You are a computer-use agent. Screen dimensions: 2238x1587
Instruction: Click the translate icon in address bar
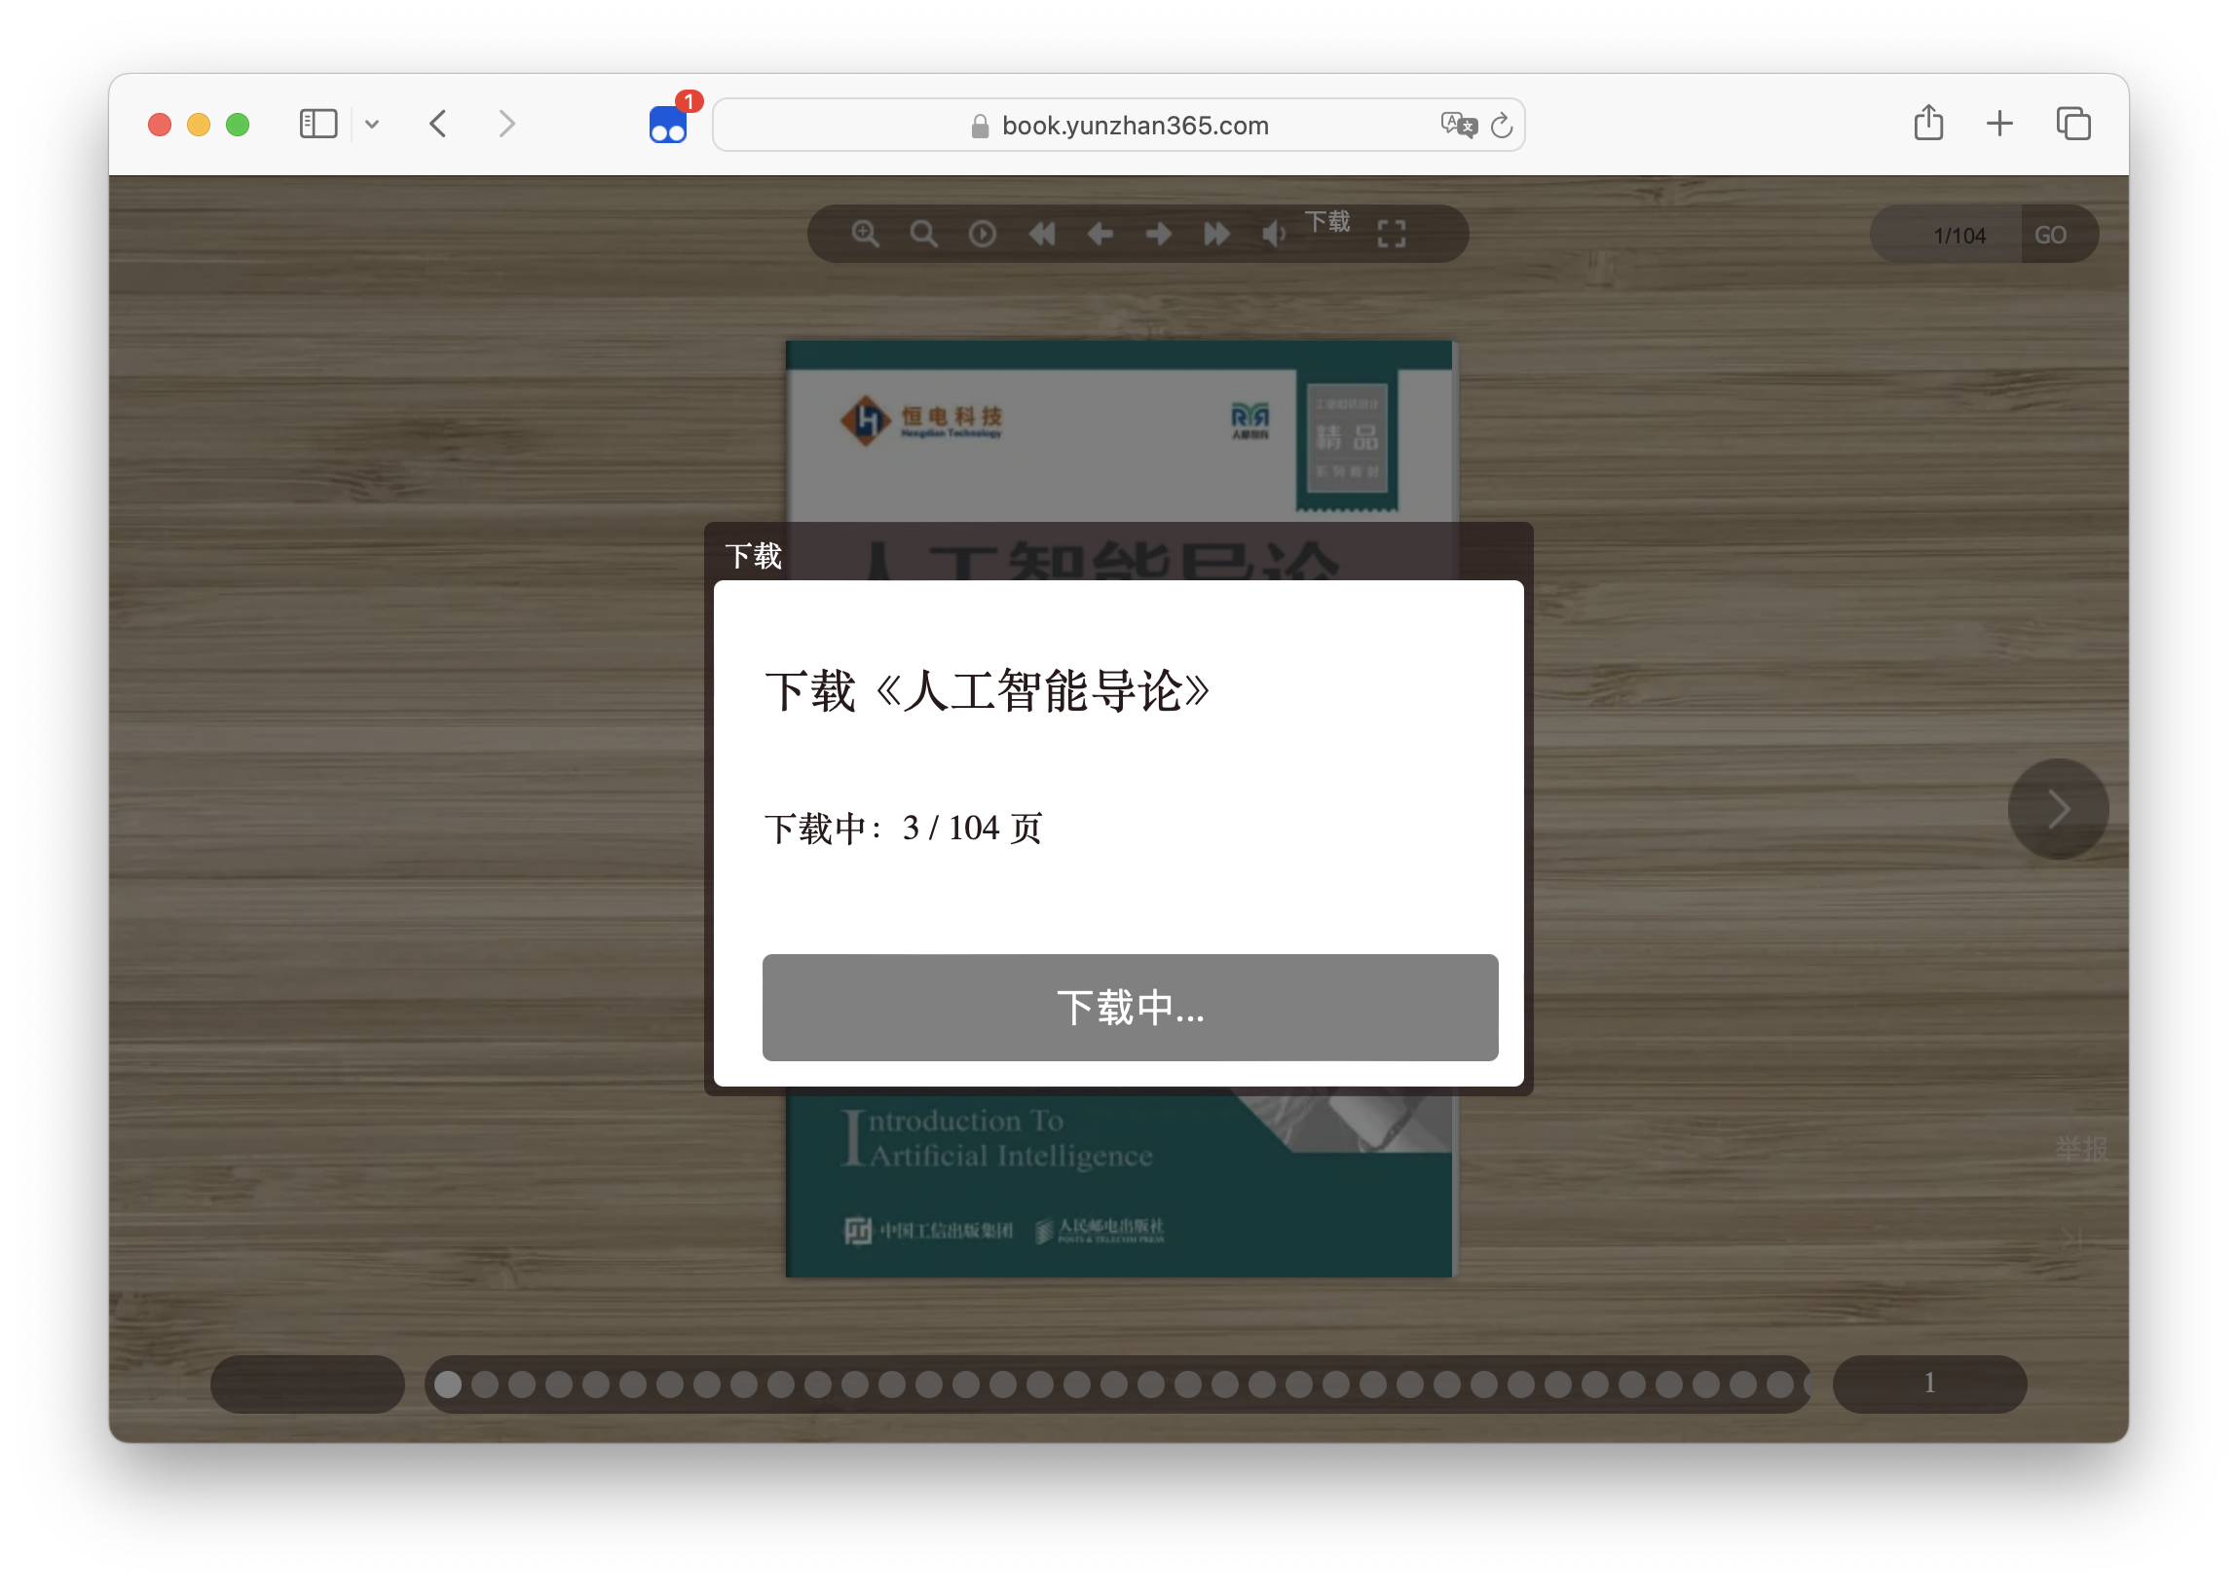tap(1458, 125)
